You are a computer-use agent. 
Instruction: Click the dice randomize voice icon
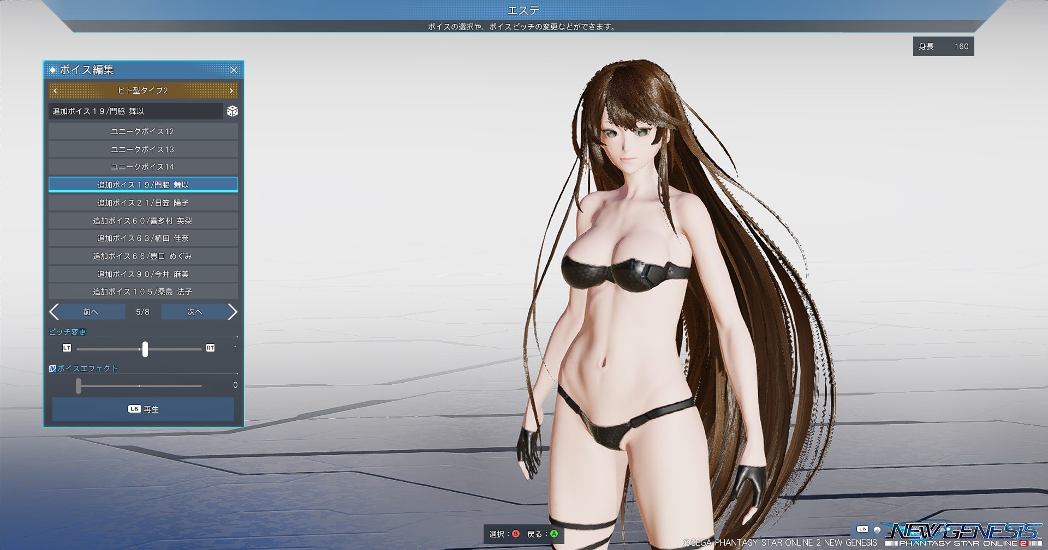pyautogui.click(x=233, y=111)
